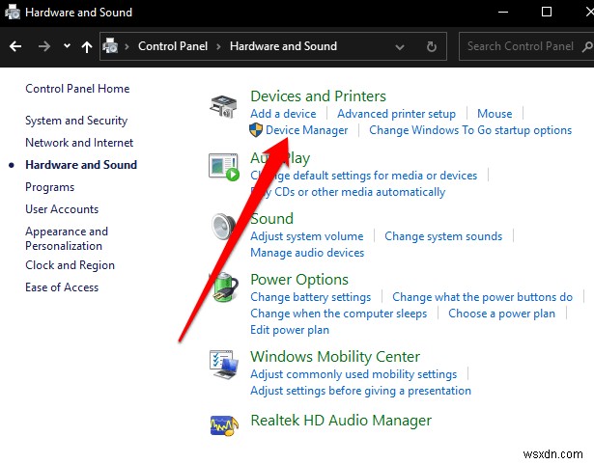The width and height of the screenshot is (594, 464).
Task: Click the title bar Hardware and Sound icon
Action: pyautogui.click(x=13, y=13)
